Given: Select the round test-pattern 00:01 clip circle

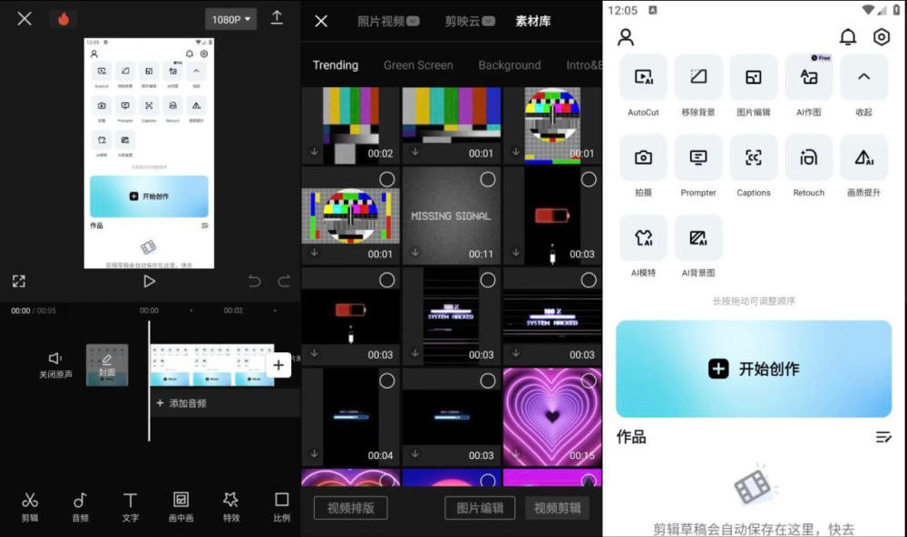Looking at the screenshot, I should pyautogui.click(x=387, y=179).
